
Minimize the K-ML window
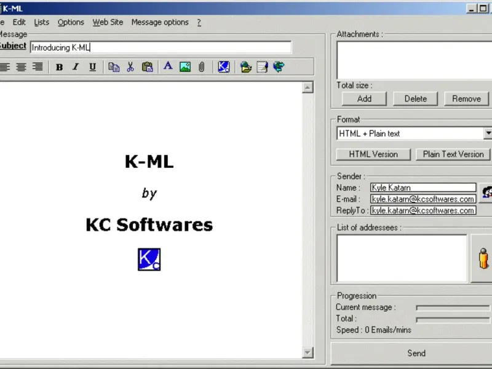(x=471, y=9)
